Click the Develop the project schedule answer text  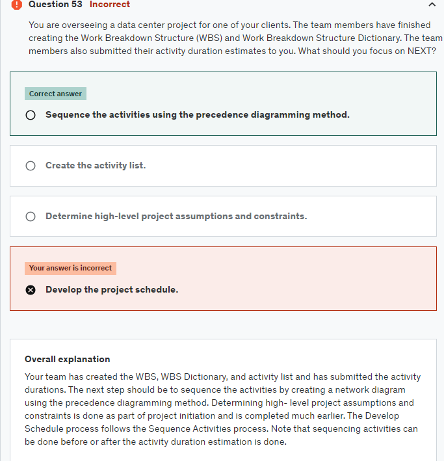click(x=111, y=290)
